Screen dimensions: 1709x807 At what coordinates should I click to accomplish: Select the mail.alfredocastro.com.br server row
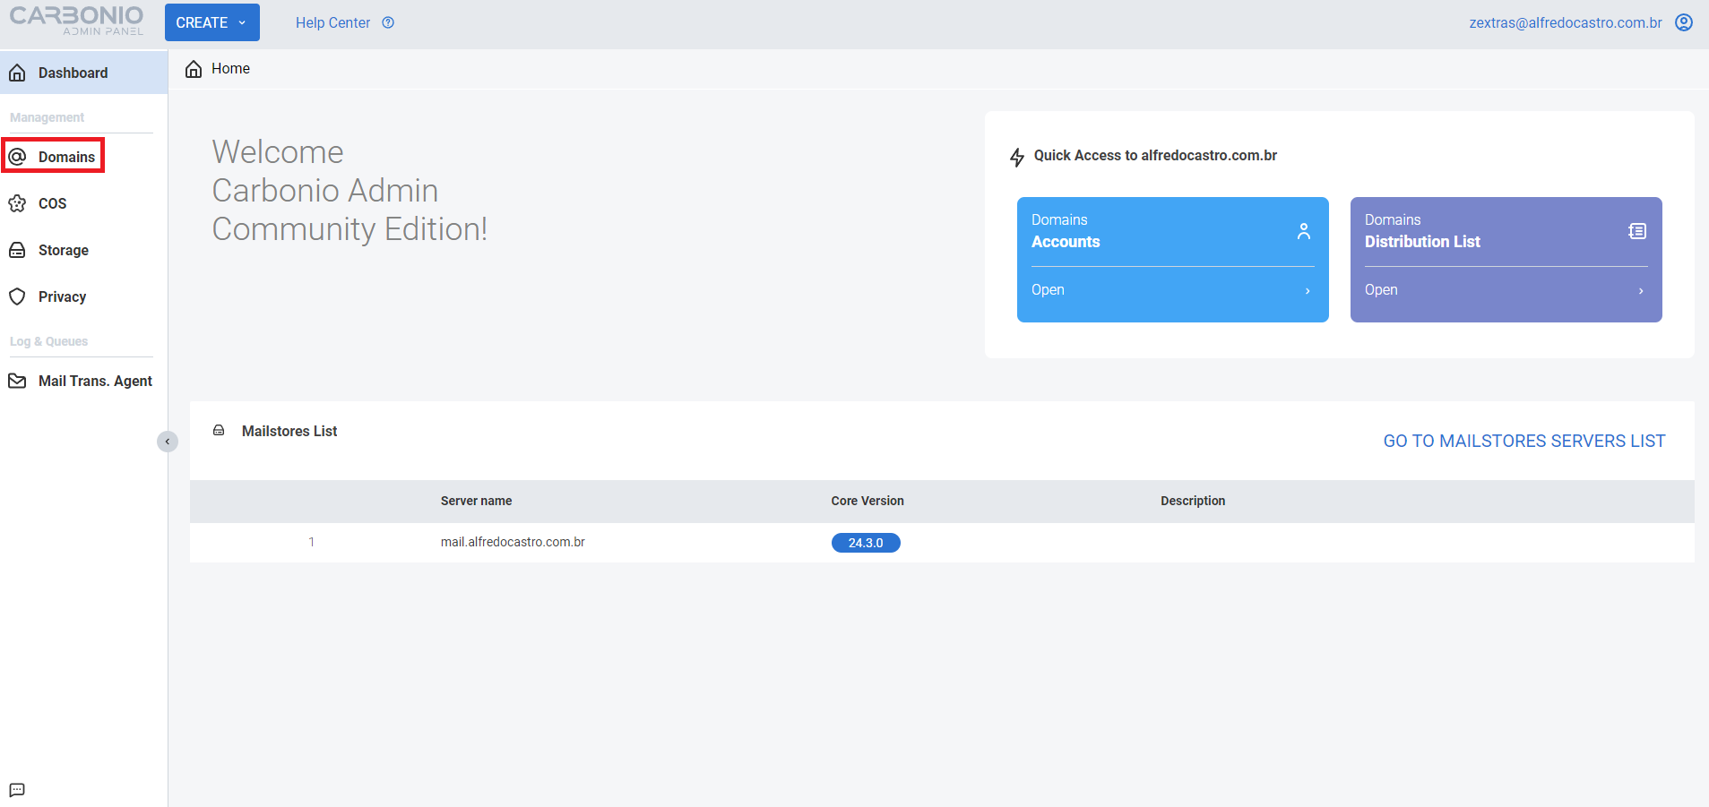pyautogui.click(x=942, y=543)
